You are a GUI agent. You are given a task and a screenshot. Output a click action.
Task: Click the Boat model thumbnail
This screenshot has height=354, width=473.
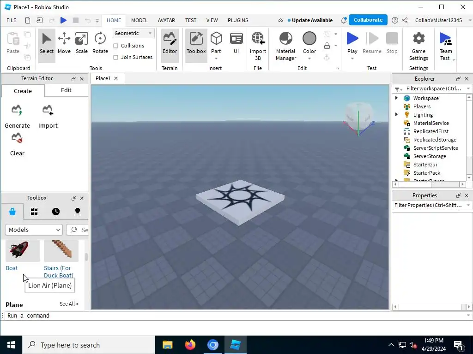(23, 251)
